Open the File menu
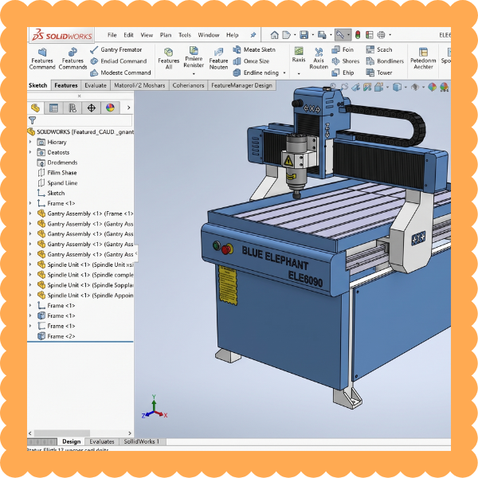The width and height of the screenshot is (478, 478). [112, 35]
